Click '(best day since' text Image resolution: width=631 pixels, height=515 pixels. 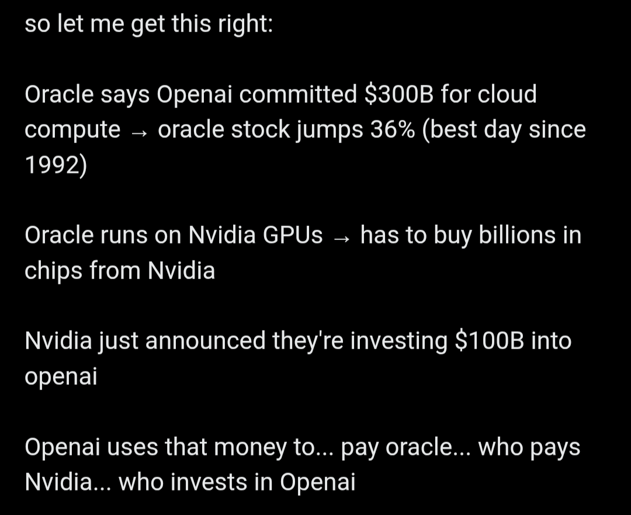pyautogui.click(x=504, y=130)
